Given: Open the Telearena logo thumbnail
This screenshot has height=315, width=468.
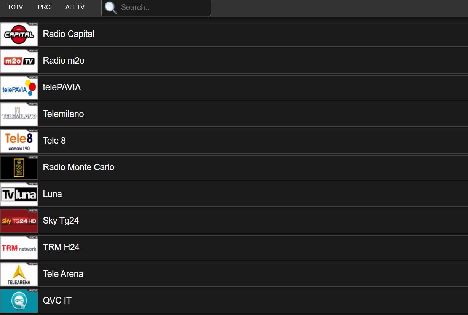Looking at the screenshot, I should (x=19, y=274).
